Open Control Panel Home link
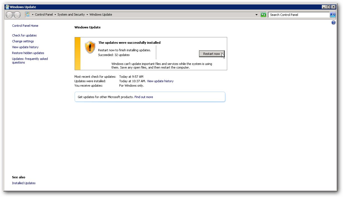The image size is (343, 197). point(25,26)
